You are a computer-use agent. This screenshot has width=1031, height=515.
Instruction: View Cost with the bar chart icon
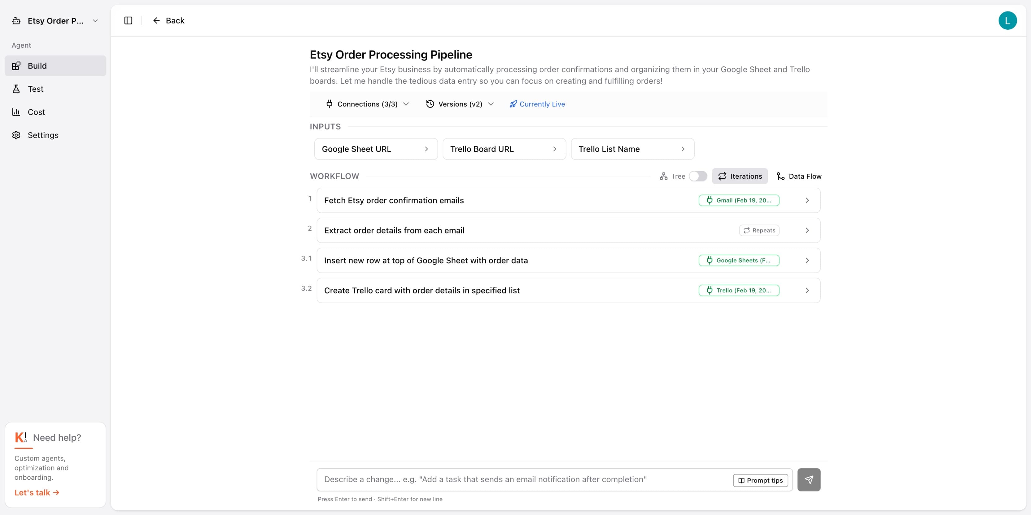[x=16, y=112]
